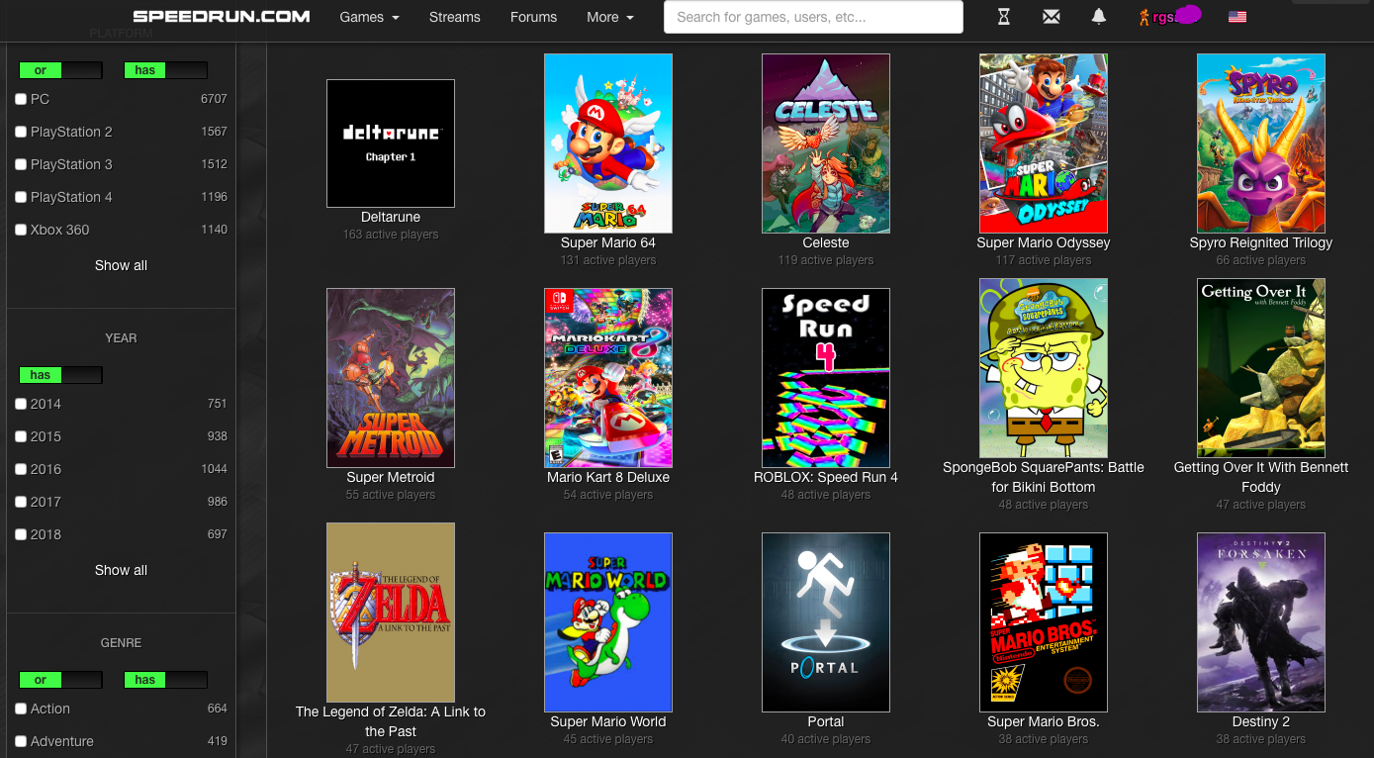Open notifications bell icon
The image size is (1374, 758).
[1098, 17]
